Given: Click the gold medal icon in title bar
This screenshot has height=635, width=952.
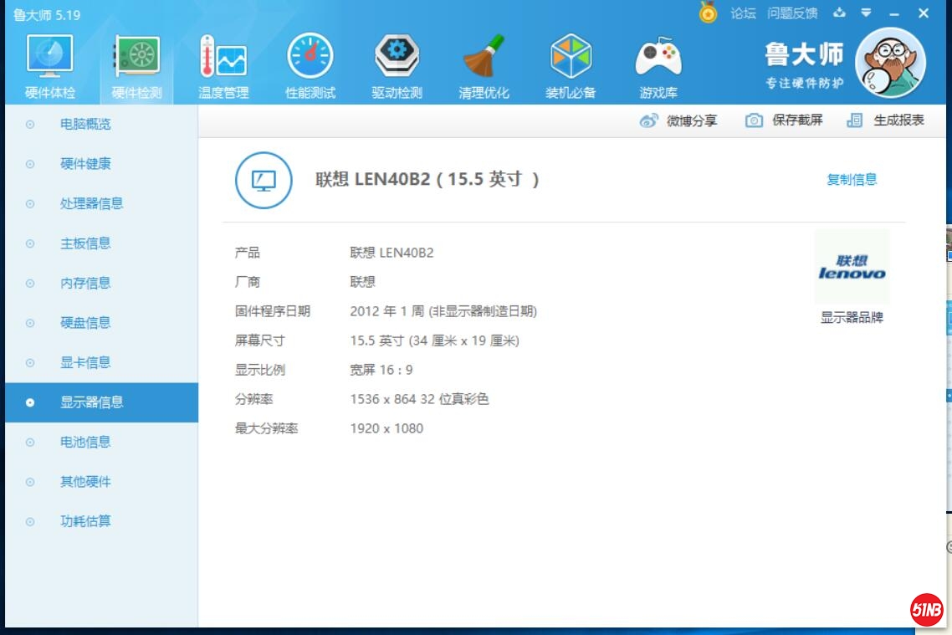Looking at the screenshot, I should [x=709, y=13].
